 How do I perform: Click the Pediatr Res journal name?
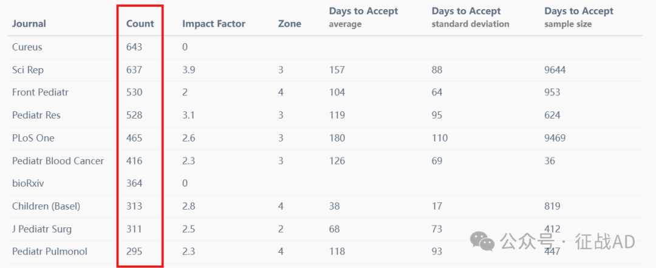pyautogui.click(x=36, y=115)
